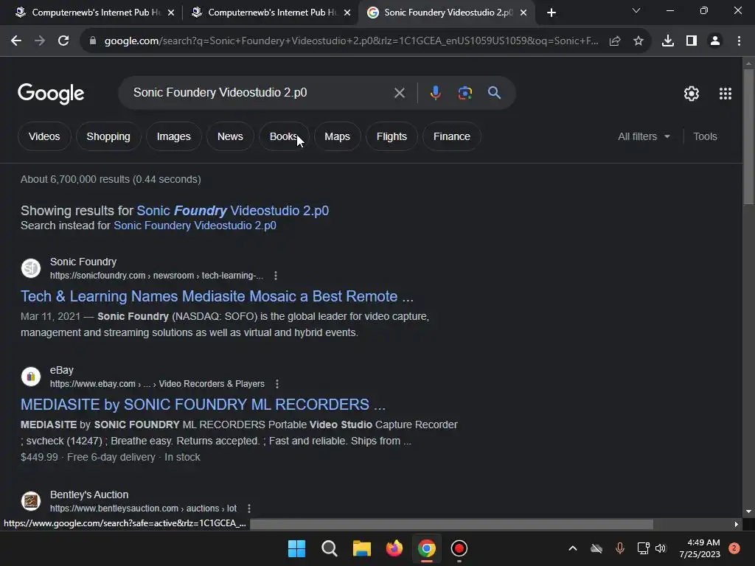Switch to Books results
The image size is (755, 566).
click(x=284, y=136)
